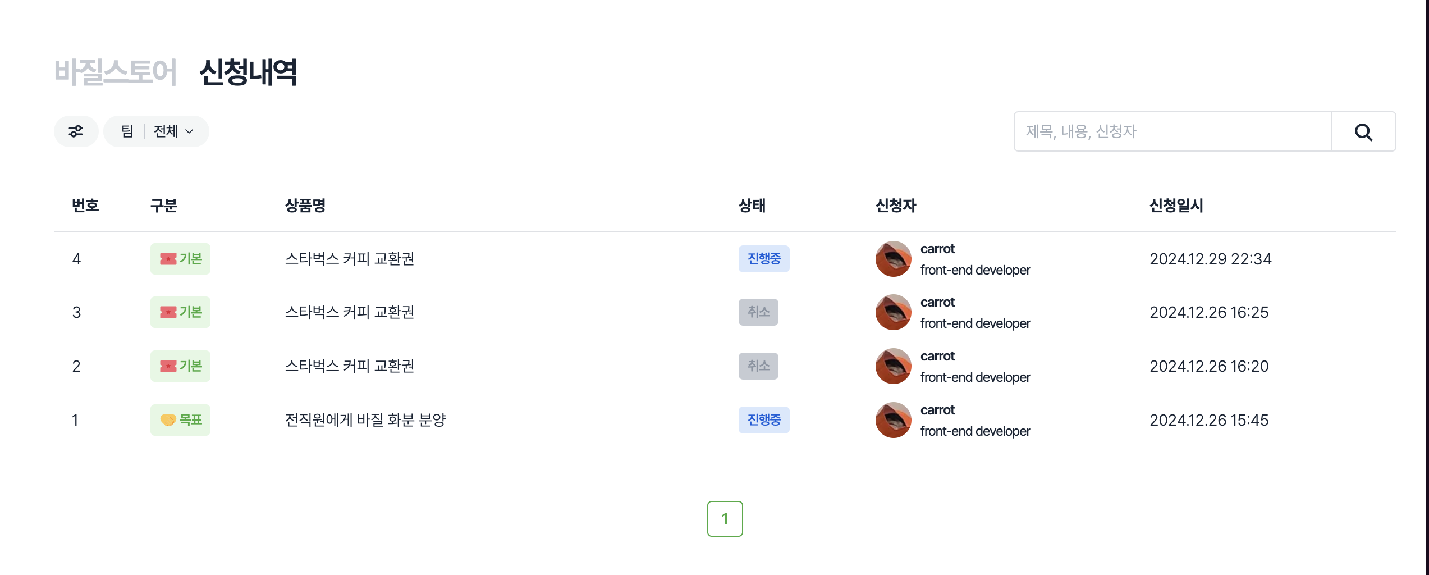Open the 팀 전체 team filter dropdown
The width and height of the screenshot is (1429, 575).
[x=156, y=131]
